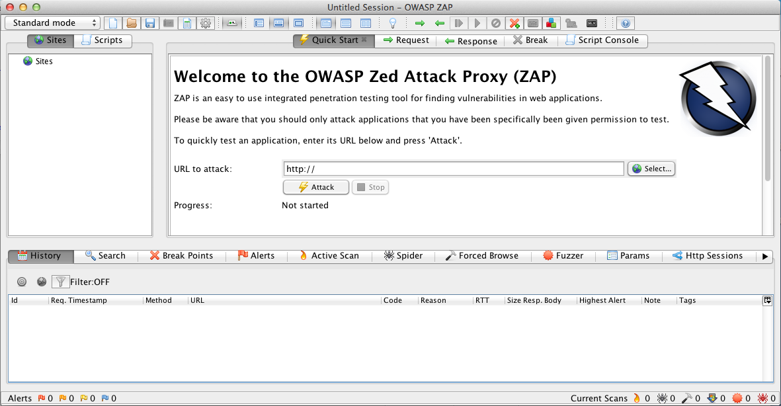Close the Quick Start tab

(x=364, y=40)
